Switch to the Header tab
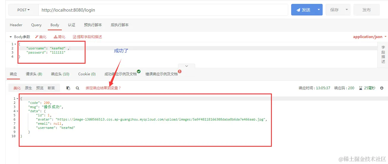The image size is (388, 164). click(16, 25)
